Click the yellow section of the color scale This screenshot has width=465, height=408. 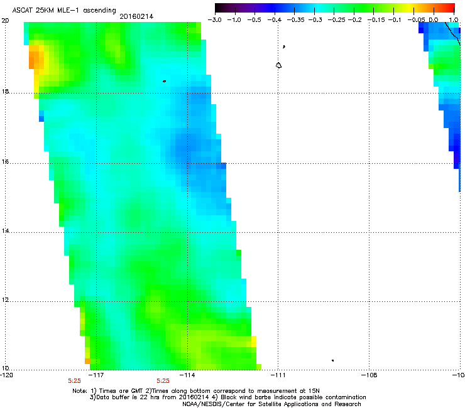pos(411,8)
